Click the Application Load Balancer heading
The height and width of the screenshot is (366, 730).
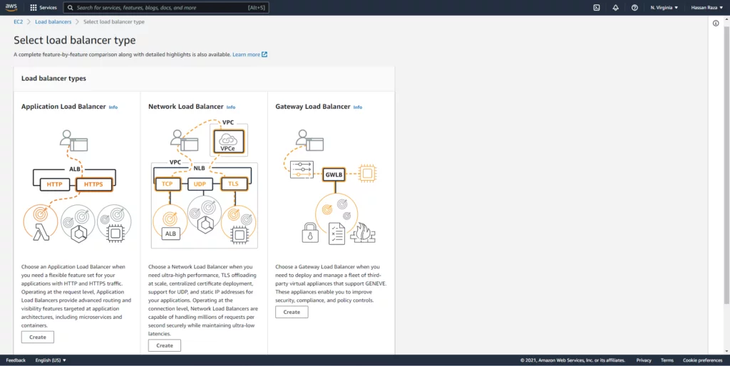63,107
